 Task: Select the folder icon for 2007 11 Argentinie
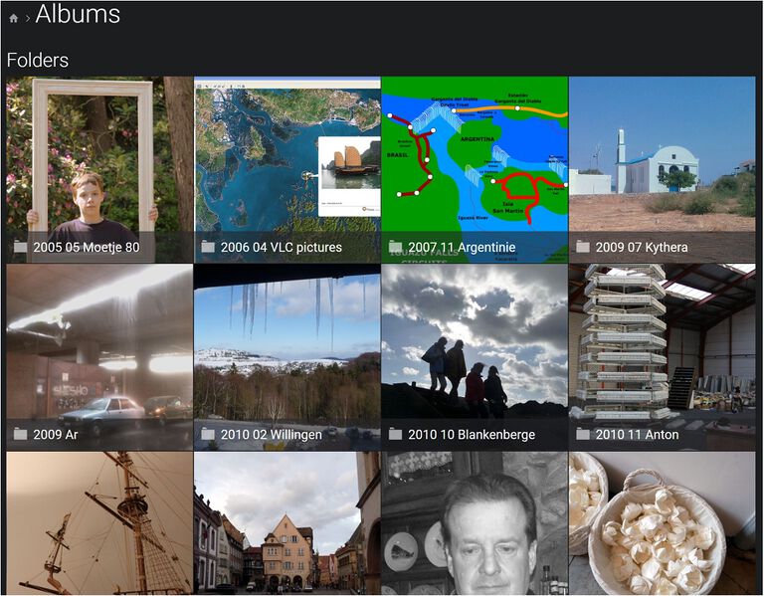point(395,247)
